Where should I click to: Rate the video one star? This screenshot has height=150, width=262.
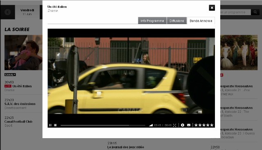(196, 125)
